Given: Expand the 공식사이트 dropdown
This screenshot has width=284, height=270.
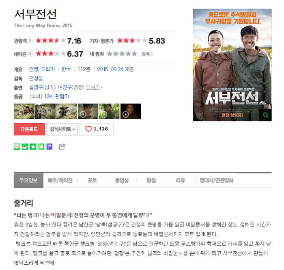Looking at the screenshot, I should point(62,129).
